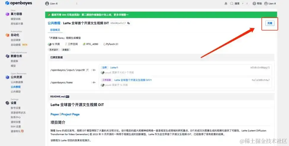The image size is (289, 146).
Task: Open 邀请有礼
Action: tap(17, 131)
